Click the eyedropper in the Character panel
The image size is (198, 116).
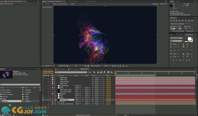tap(185, 38)
